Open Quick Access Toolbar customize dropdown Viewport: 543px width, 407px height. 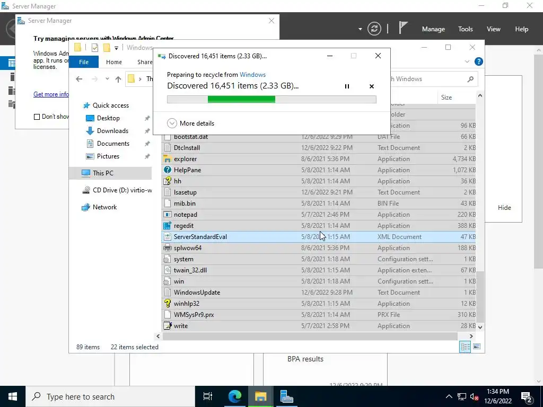116,48
